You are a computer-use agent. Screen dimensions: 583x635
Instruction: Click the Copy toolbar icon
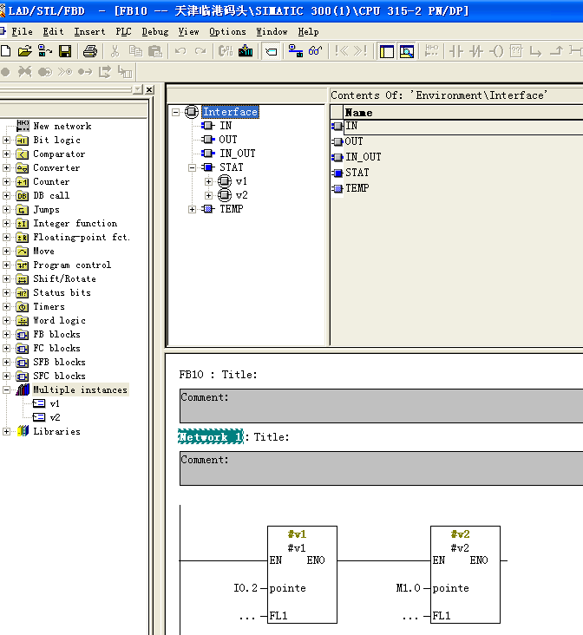tap(135, 51)
